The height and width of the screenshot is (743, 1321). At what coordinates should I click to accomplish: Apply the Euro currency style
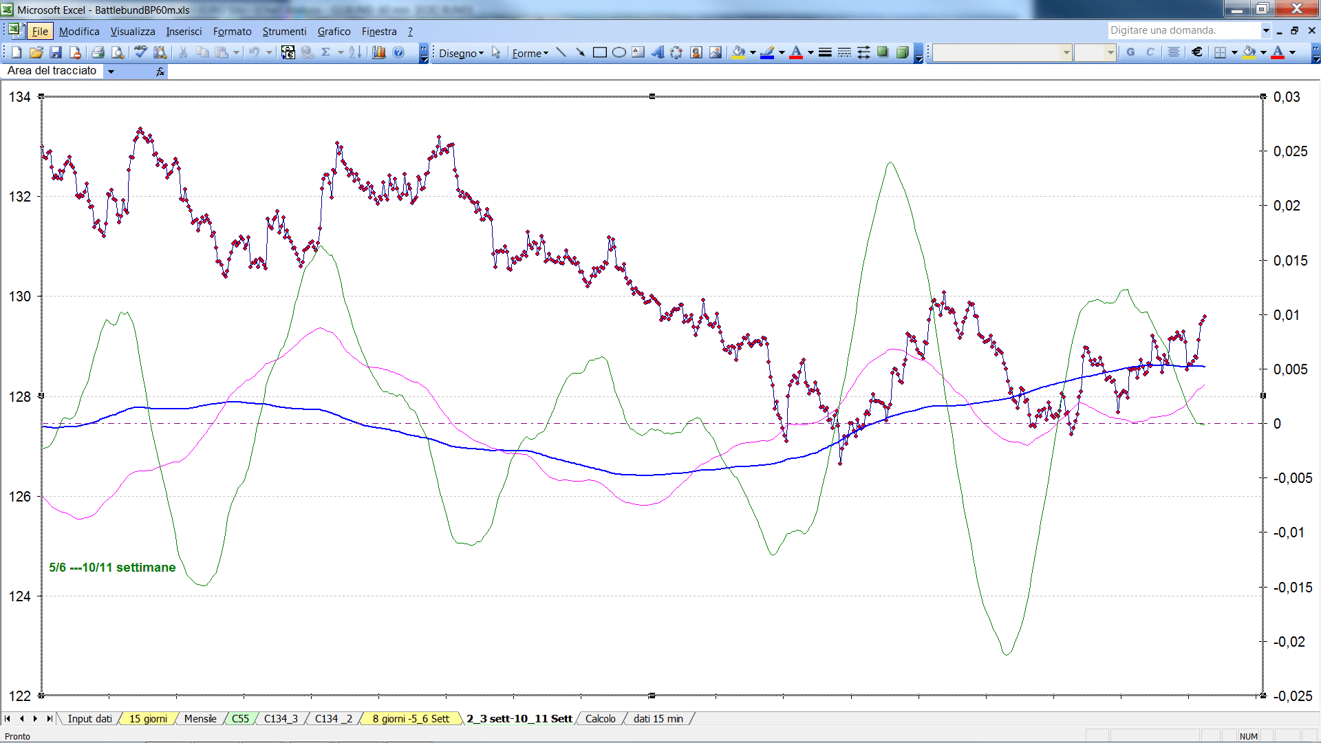[1197, 52]
